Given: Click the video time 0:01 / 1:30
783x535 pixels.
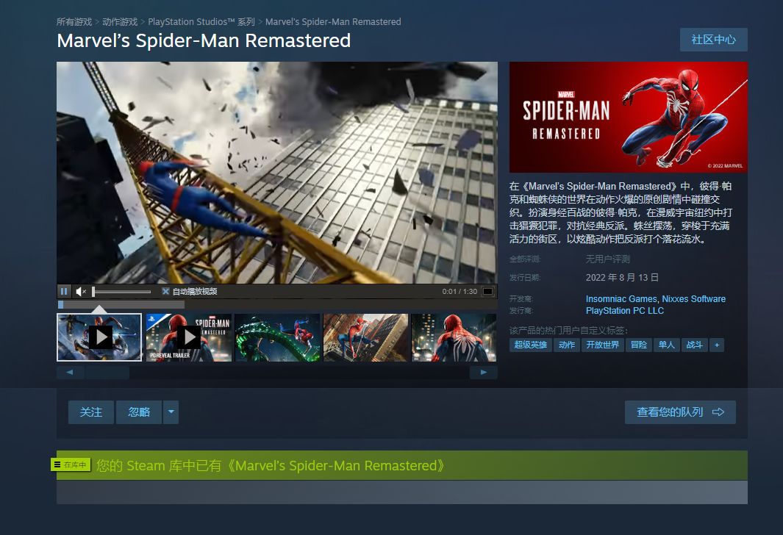Looking at the screenshot, I should (x=460, y=292).
